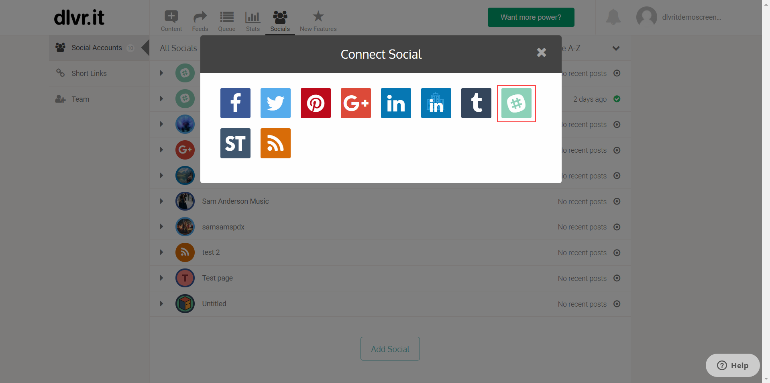Open the test 2 social
770x383 pixels.
coord(211,252)
